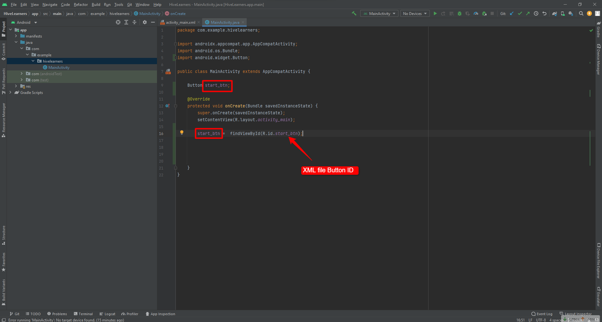
Task: Click the orange updates available icon
Action: [x=589, y=14]
